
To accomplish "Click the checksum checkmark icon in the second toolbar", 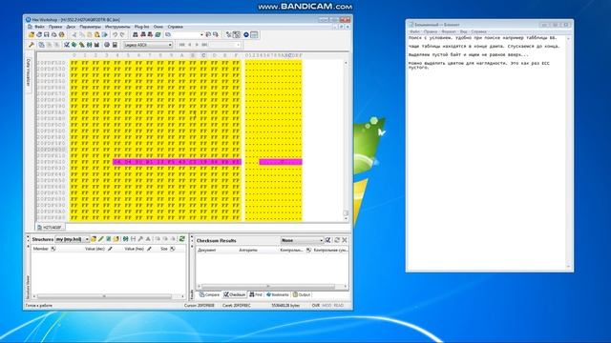I will [67, 45].
